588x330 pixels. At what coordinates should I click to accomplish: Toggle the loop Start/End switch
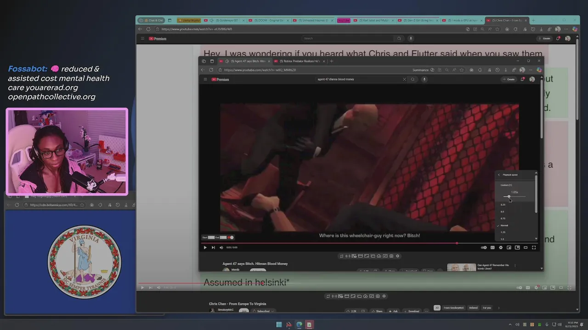tap(231, 237)
